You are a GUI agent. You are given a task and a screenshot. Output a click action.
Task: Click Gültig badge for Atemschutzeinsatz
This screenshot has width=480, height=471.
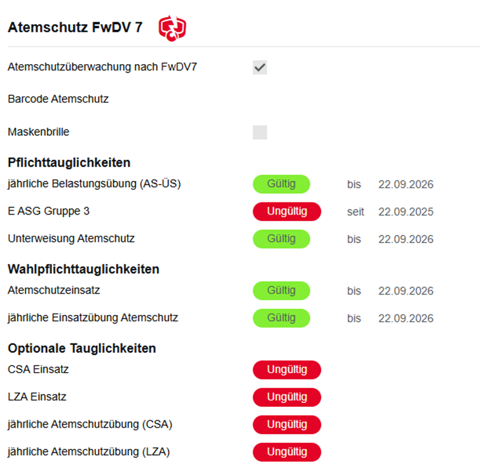click(x=282, y=291)
